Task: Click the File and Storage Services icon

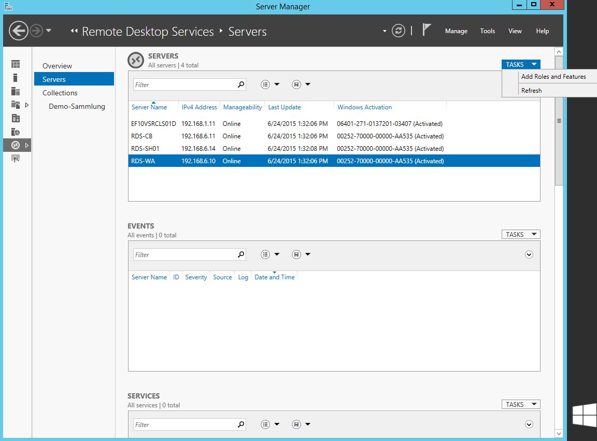Action: click(16, 105)
